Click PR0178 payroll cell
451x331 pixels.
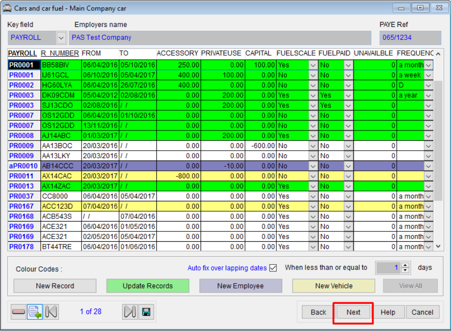coord(24,247)
